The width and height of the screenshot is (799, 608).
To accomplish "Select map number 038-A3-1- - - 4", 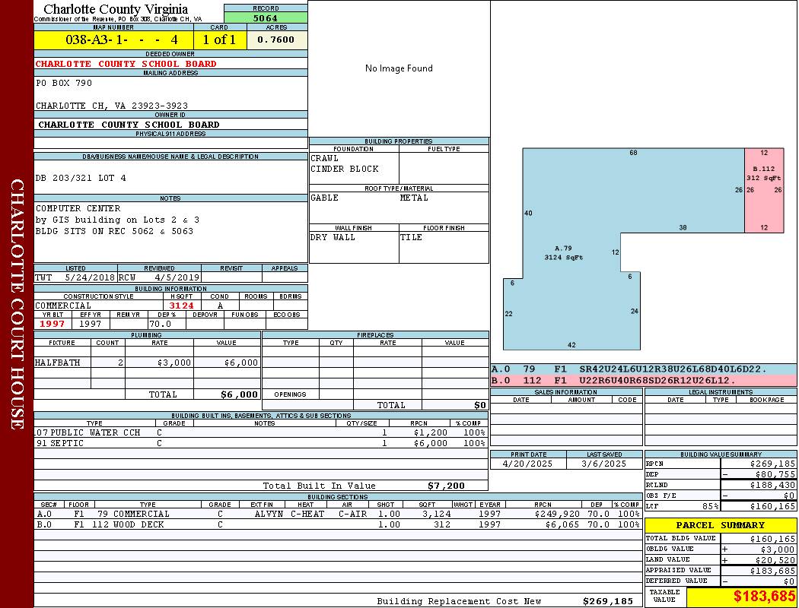I will (x=121, y=40).
